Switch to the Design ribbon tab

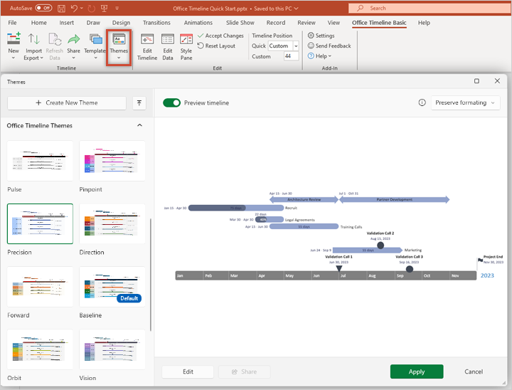pos(121,23)
